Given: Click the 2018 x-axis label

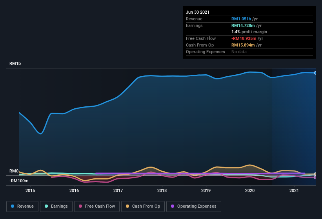Looking at the screenshot, I should pos(162,190).
